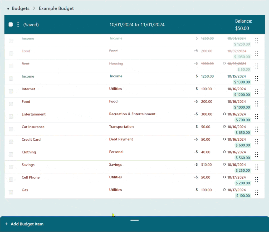Click recurring icon on Cell Phone row
Image resolution: width=269 pixels, height=232 pixels.
click(x=224, y=177)
